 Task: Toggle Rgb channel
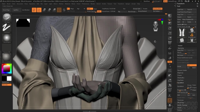coord(78,9)
